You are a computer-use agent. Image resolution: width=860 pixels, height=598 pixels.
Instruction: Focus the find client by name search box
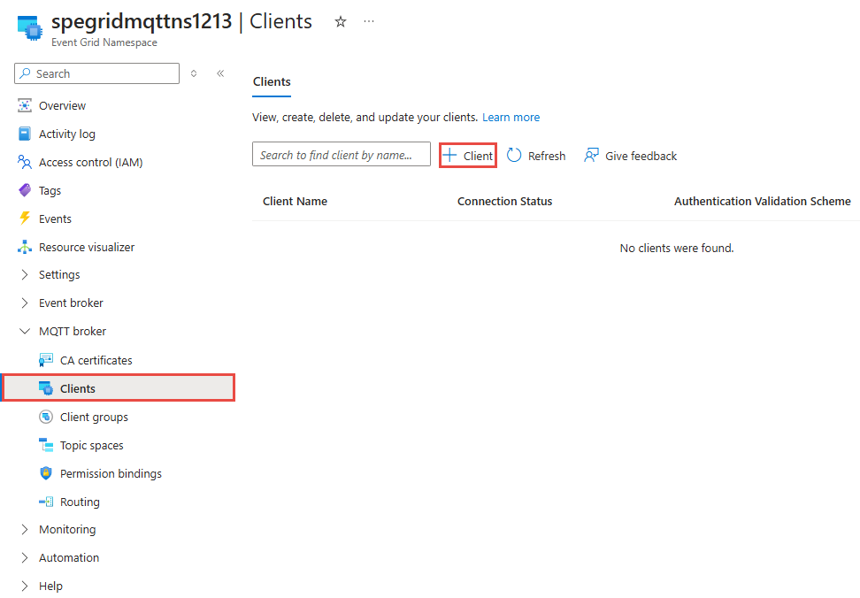pyautogui.click(x=342, y=154)
